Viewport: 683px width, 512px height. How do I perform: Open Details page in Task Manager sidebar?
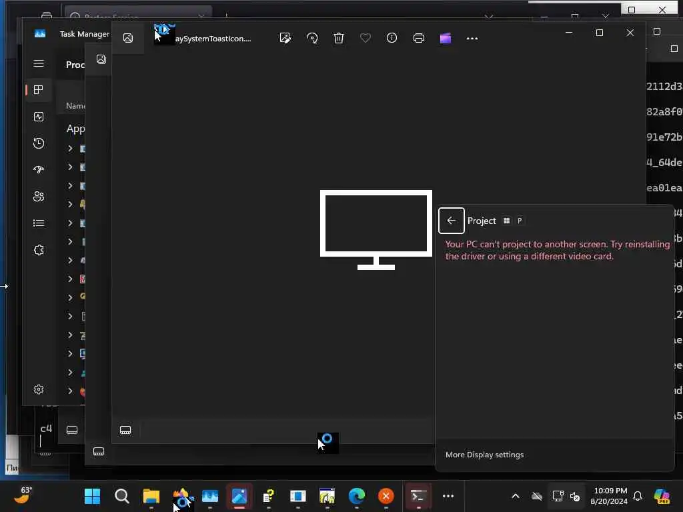point(38,223)
